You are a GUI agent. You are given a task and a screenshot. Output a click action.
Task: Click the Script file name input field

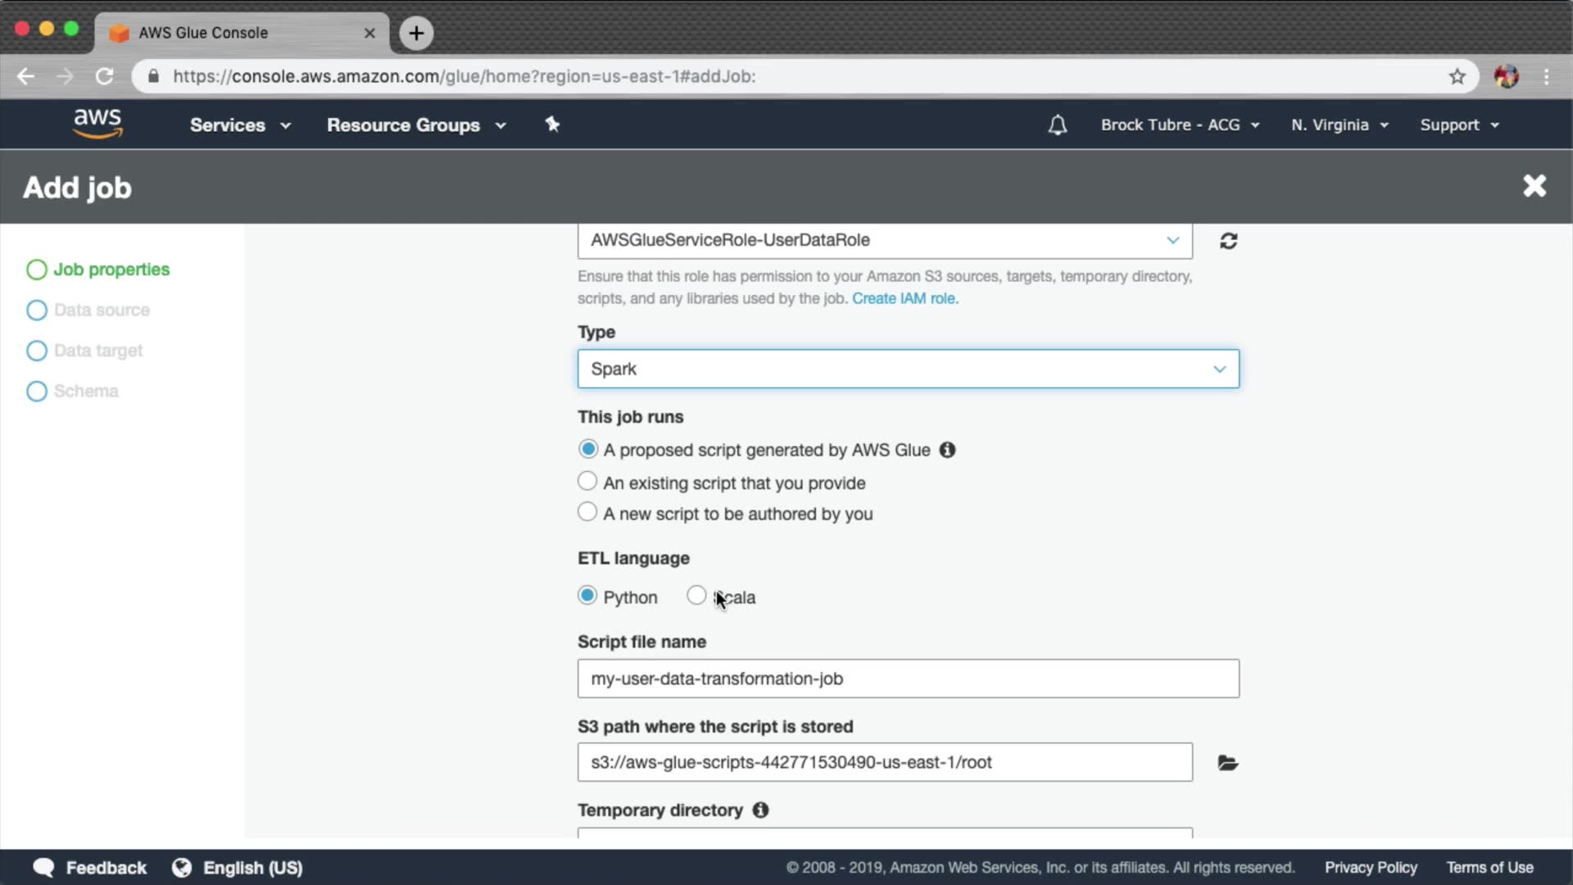click(x=908, y=678)
